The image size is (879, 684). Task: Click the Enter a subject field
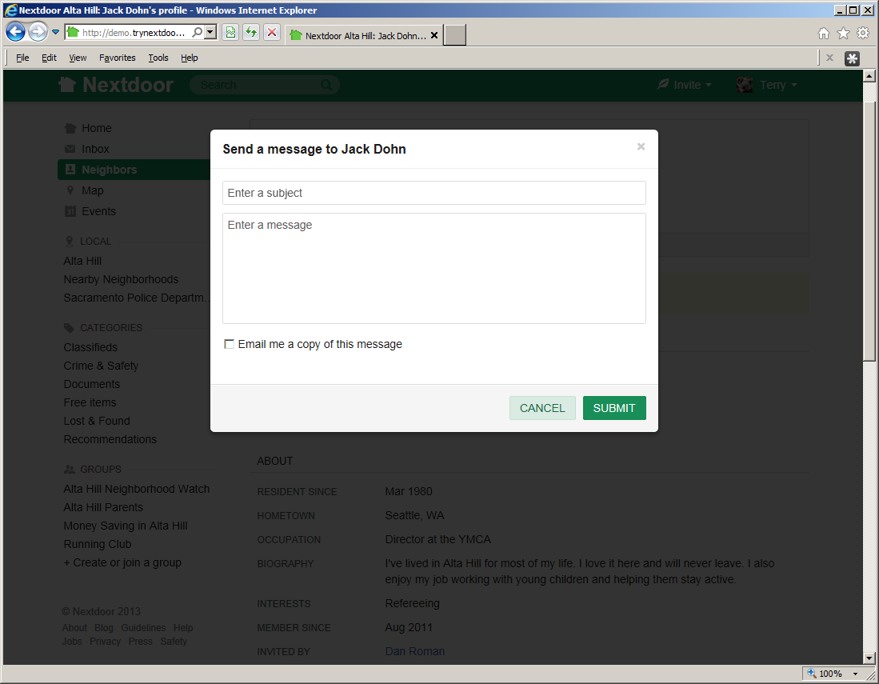434,193
